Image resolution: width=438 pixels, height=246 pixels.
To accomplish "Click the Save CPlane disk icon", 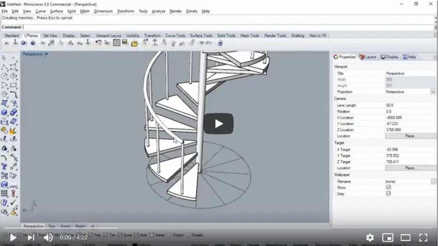I will (x=125, y=43).
